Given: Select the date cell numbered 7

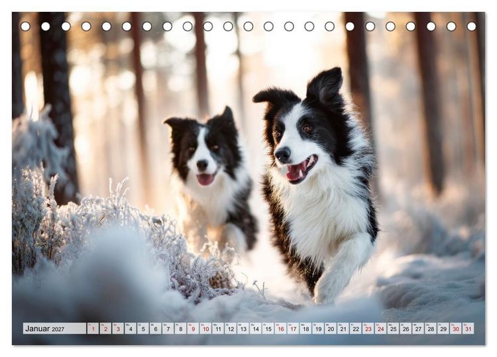Looking at the screenshot, I should pos(168,328).
